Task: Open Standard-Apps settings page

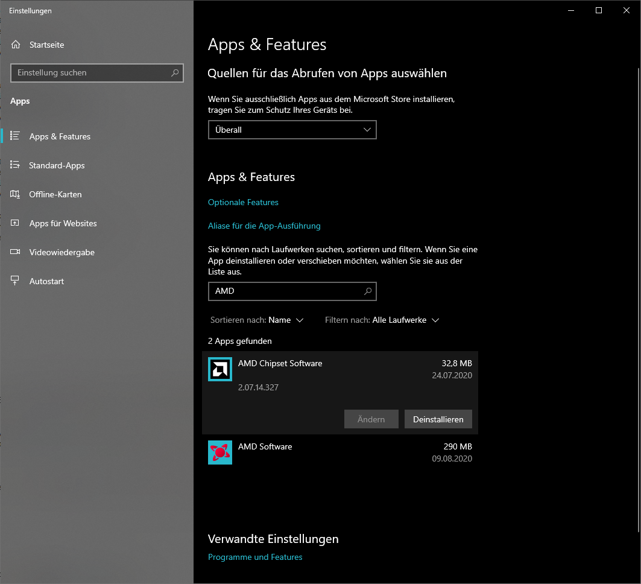Action: coord(57,165)
